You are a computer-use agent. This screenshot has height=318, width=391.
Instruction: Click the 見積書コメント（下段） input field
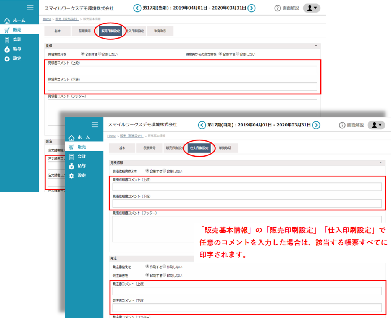click(183, 87)
